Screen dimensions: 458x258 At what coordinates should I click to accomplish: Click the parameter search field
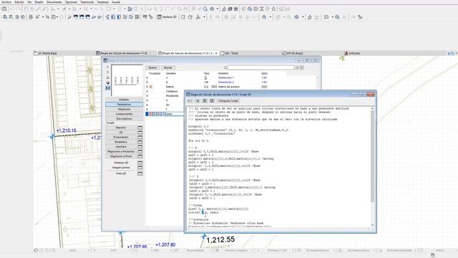coord(260,67)
